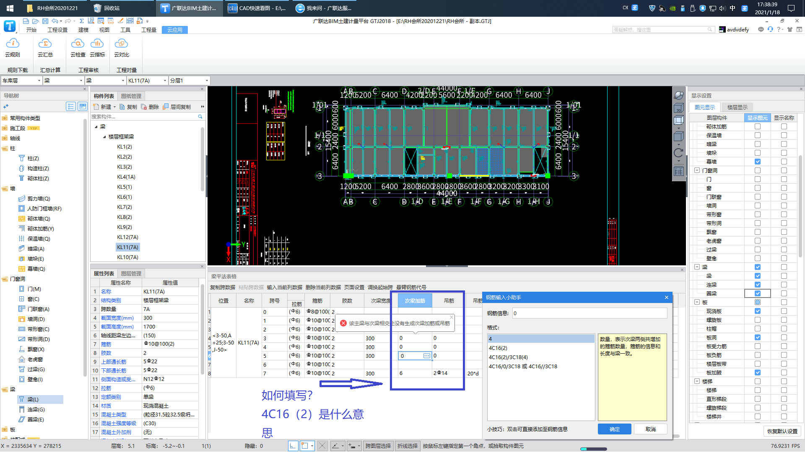The image size is (805, 452).
Task: Click 跨图层选择 button in status bar
Action: click(378, 446)
